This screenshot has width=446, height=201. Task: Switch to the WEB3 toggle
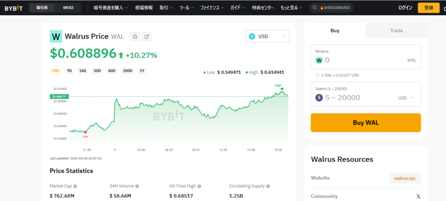click(x=68, y=8)
